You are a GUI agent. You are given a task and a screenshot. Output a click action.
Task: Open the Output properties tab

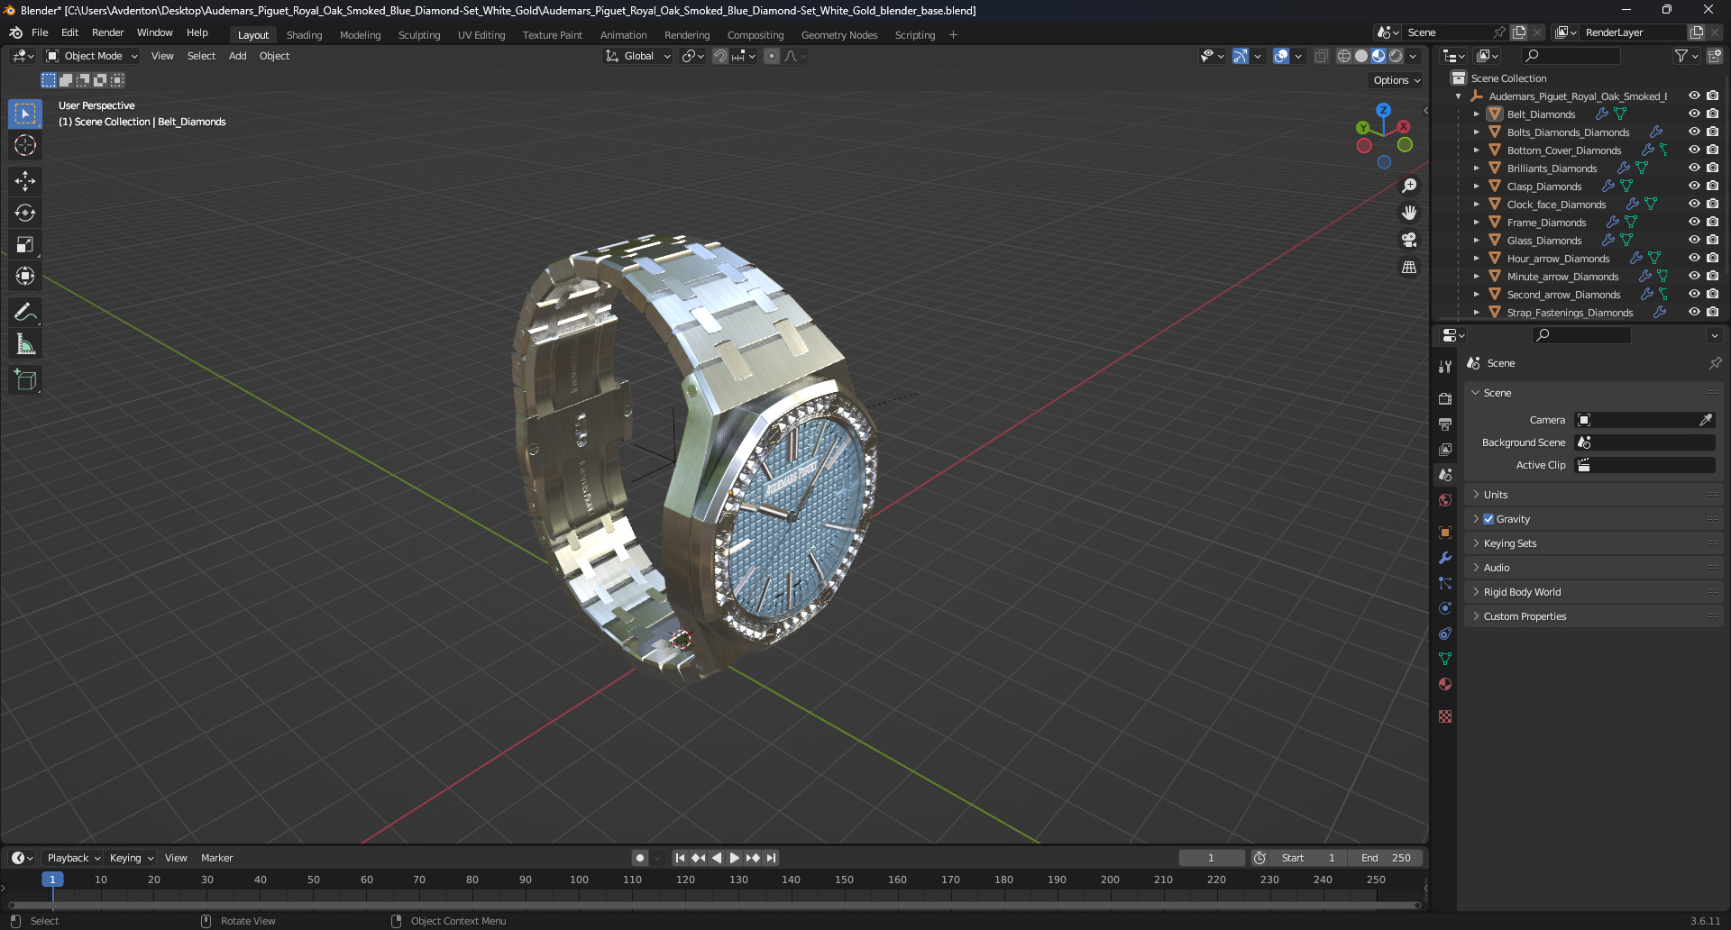click(1445, 424)
